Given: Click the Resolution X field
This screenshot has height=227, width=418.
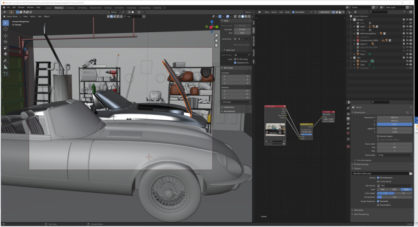Looking at the screenshot, I should tap(394, 117).
